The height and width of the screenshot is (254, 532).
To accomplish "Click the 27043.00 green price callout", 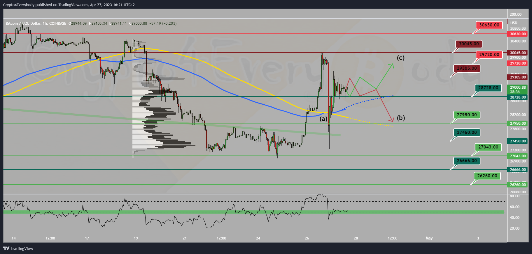I will (488, 147).
